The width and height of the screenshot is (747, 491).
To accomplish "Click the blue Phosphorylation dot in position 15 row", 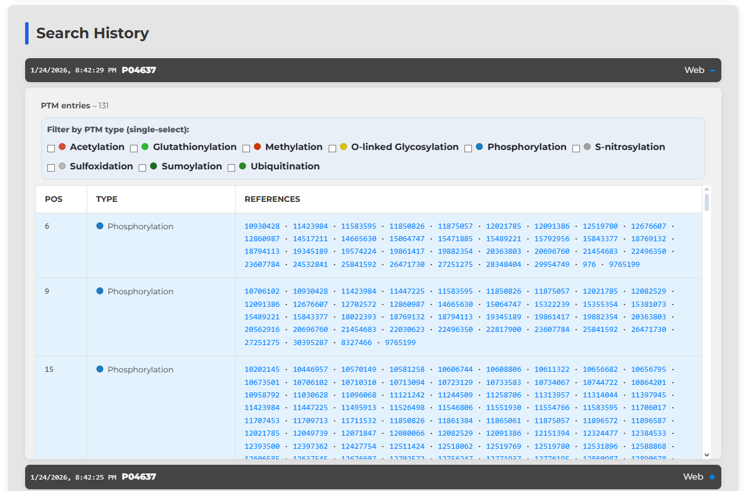I will [100, 369].
